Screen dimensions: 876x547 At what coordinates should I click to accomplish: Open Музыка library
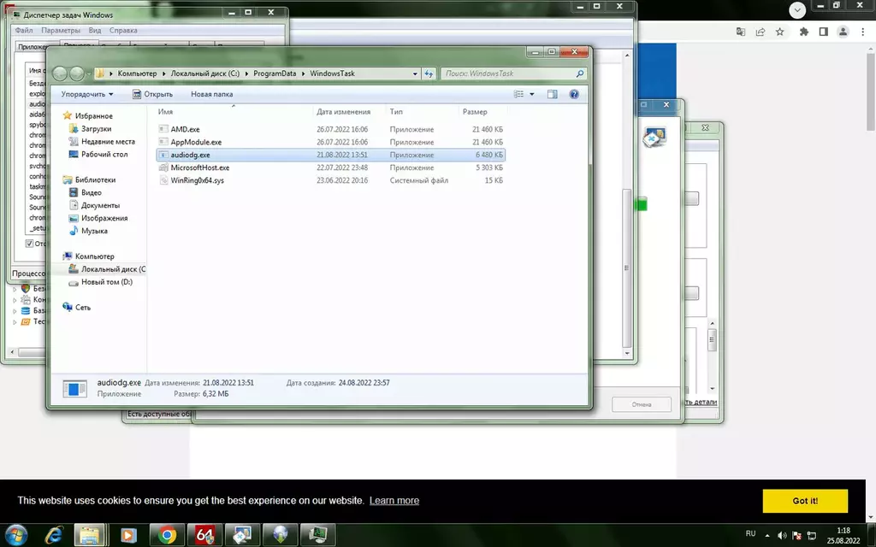pos(94,231)
